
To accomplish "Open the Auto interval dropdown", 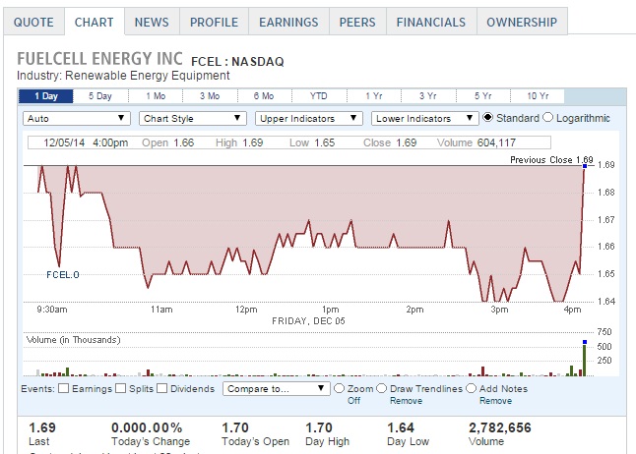I will pos(76,118).
